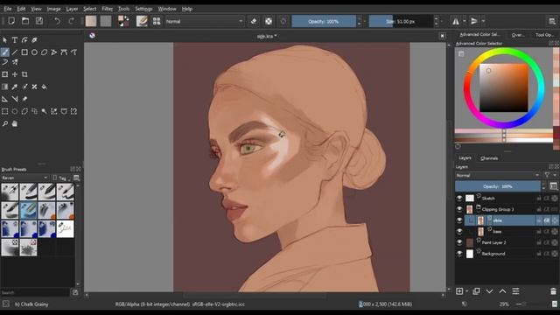Undo the last action

coord(57,21)
